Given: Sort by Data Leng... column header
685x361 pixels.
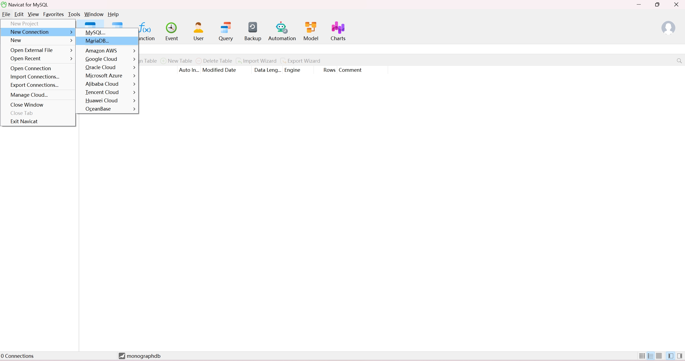Looking at the screenshot, I should coord(267,70).
